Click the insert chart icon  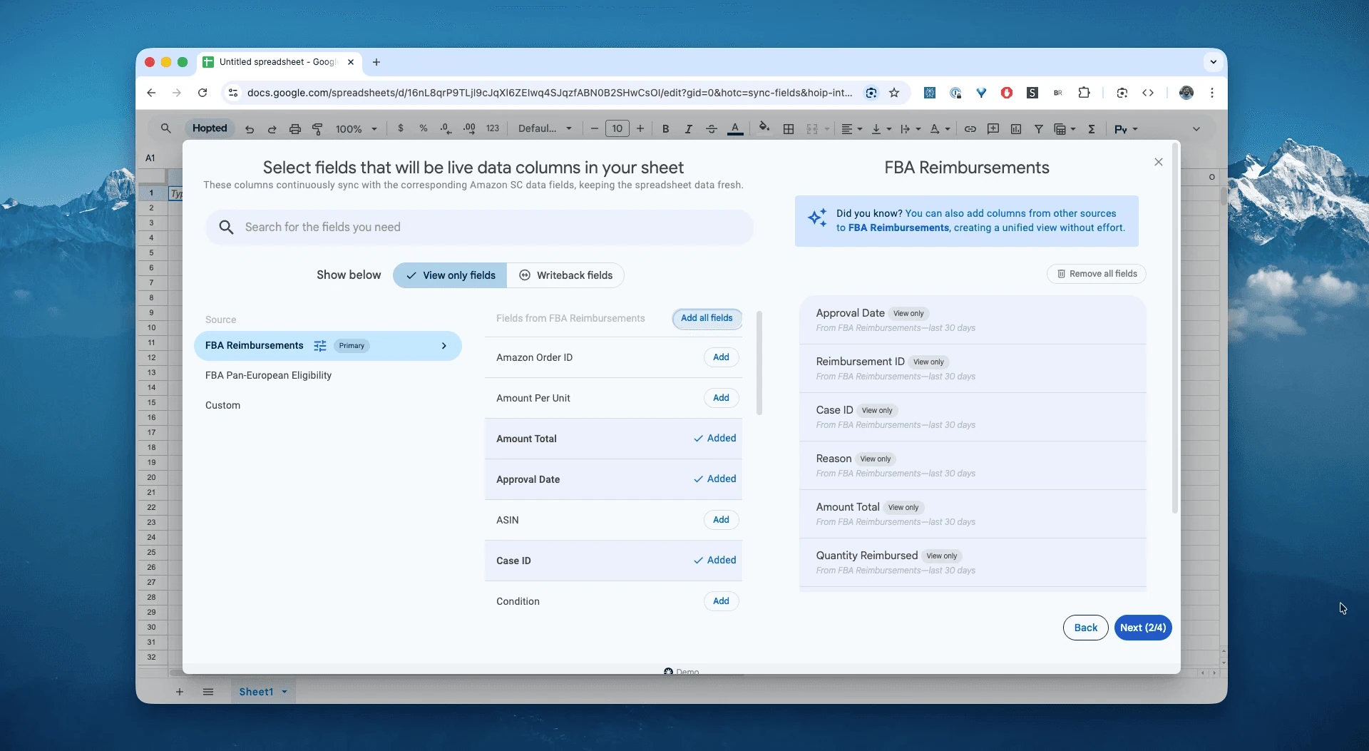(x=1016, y=129)
